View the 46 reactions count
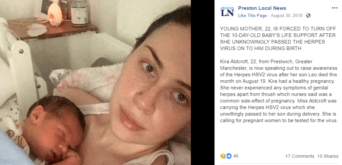Screen dimensions: 342x165 click(x=235, y=156)
